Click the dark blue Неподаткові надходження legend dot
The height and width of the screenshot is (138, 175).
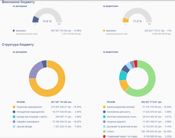point(14,112)
